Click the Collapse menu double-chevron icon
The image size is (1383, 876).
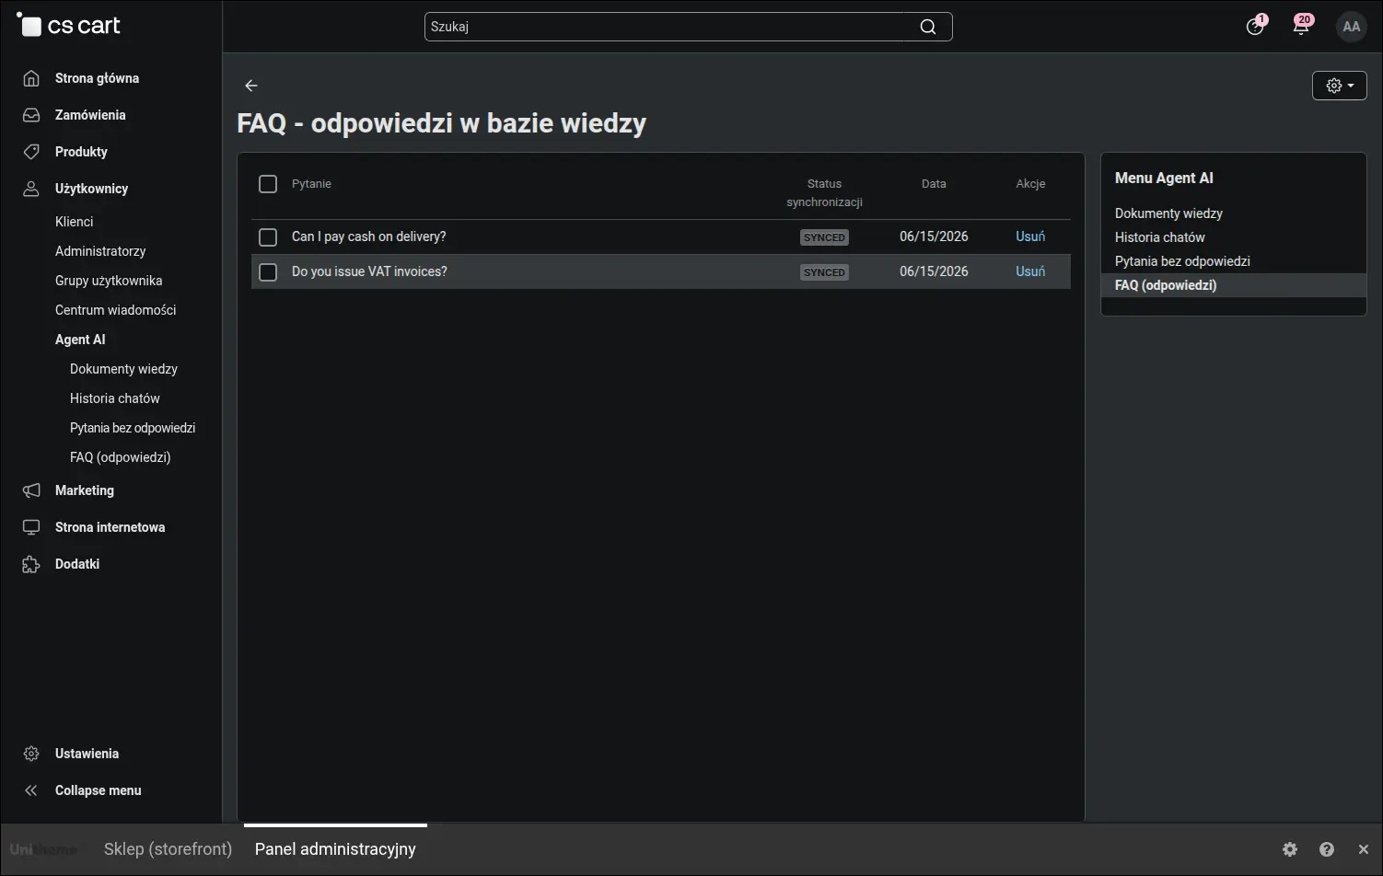(31, 790)
